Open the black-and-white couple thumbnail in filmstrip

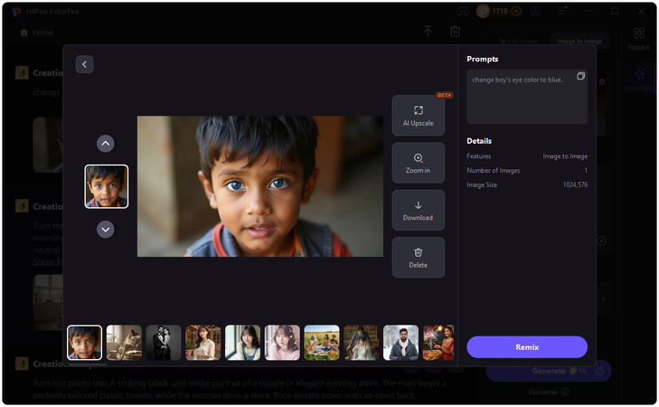[164, 343]
